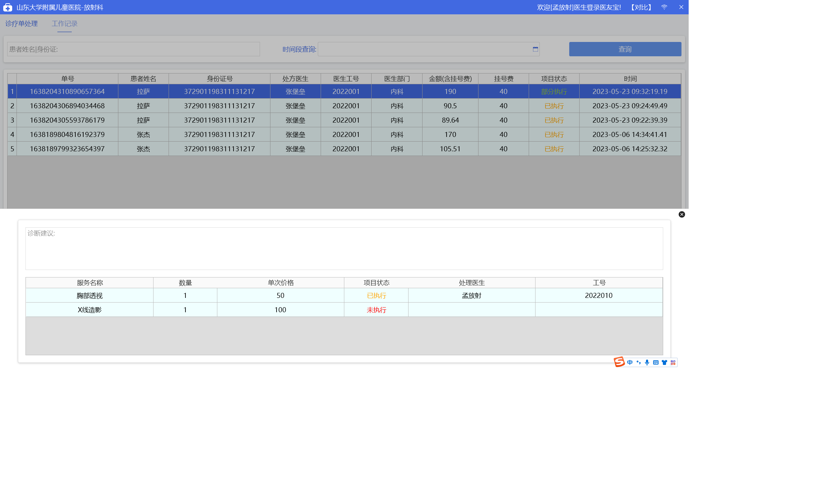This screenshot has height=480, width=835.
Task: Click the 单次价格 column header
Action: pyautogui.click(x=280, y=283)
